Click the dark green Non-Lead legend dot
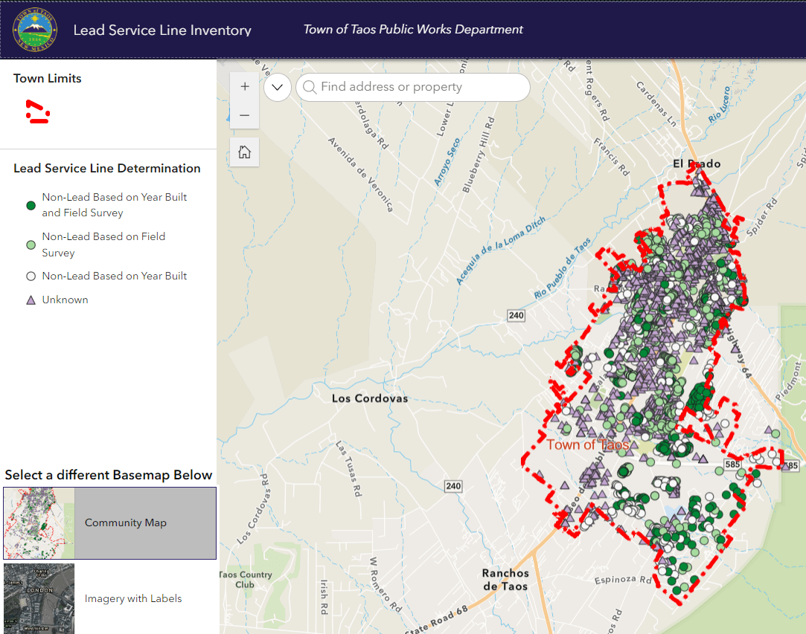The image size is (806, 634). [x=30, y=205]
